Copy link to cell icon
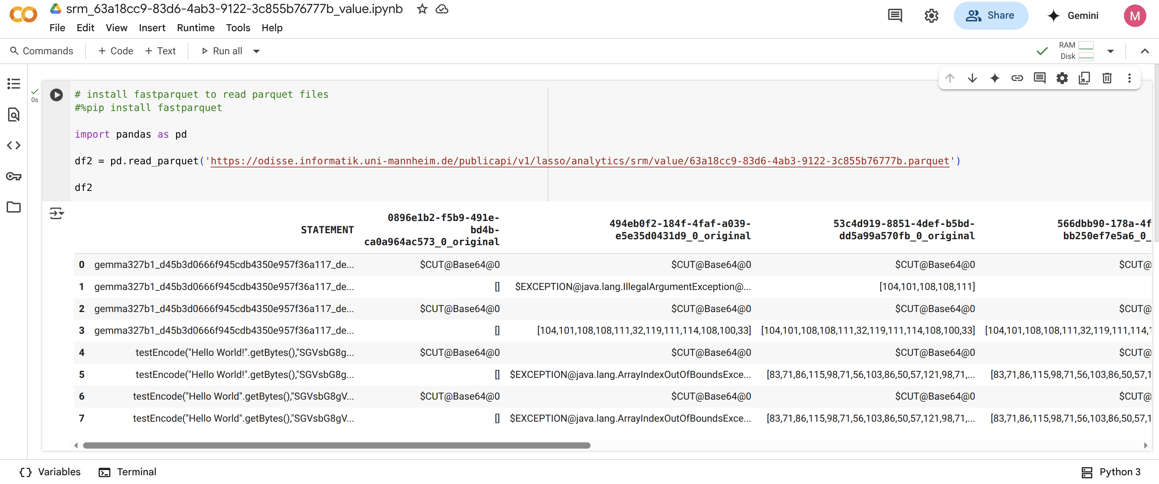Viewport: 1159px width, 484px height. coord(1017,78)
